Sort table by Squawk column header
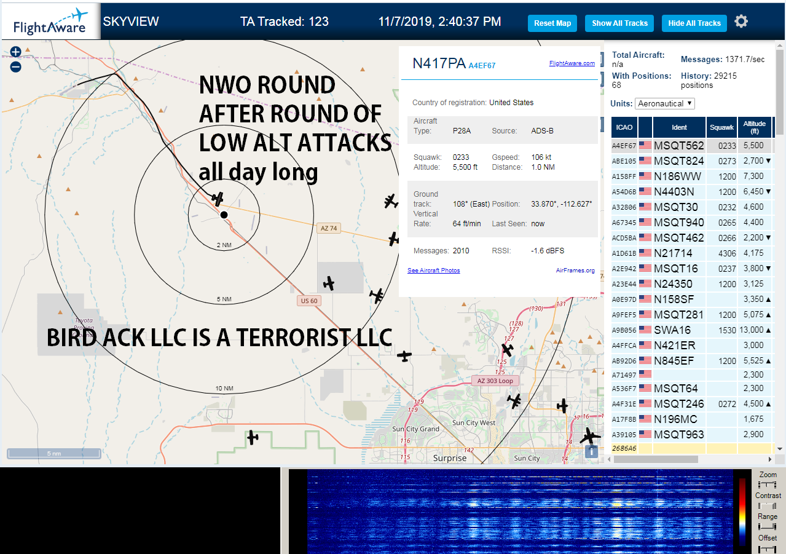This screenshot has width=786, height=554. coord(721,127)
